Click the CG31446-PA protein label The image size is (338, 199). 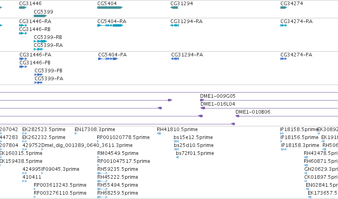(35, 54)
